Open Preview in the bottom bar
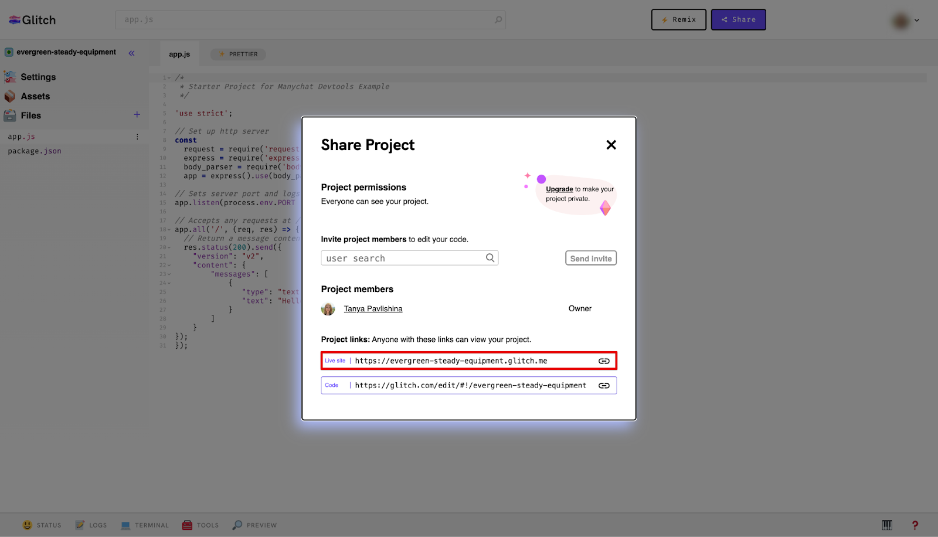 coord(254,525)
